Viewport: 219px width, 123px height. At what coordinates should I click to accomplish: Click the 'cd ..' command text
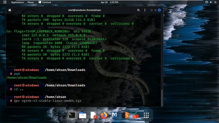[18, 89]
